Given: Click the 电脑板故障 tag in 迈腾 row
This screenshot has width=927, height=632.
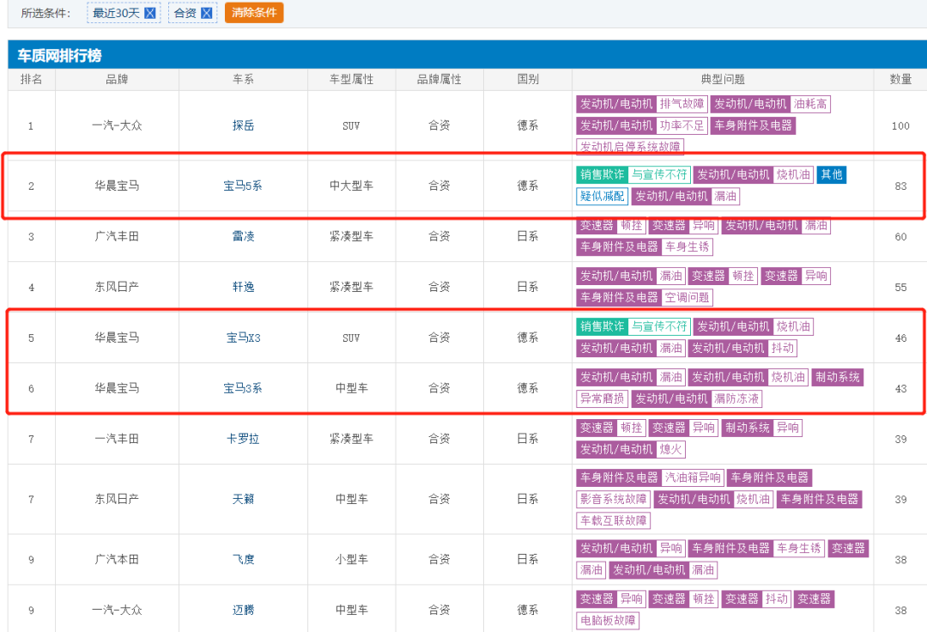Looking at the screenshot, I should coord(608,620).
